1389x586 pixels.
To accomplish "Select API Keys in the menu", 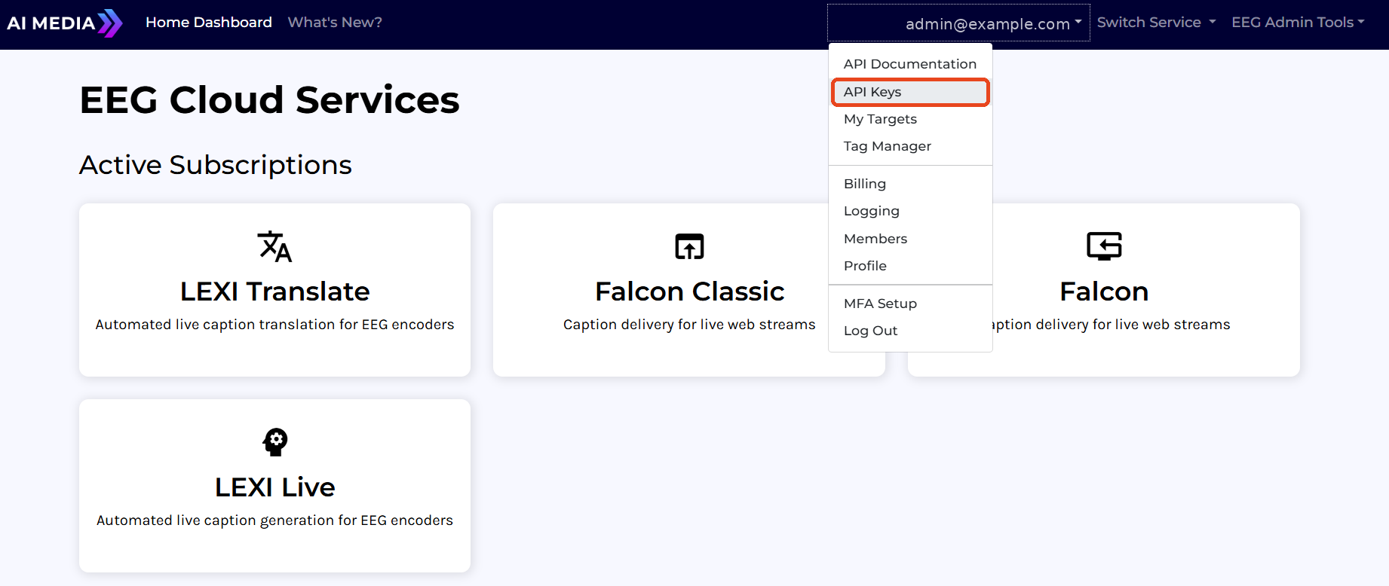I will pos(910,92).
